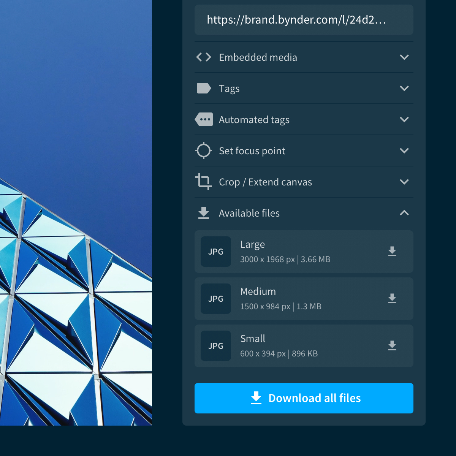Click the Set focus point target icon
This screenshot has width=456, height=456.
coord(204,150)
